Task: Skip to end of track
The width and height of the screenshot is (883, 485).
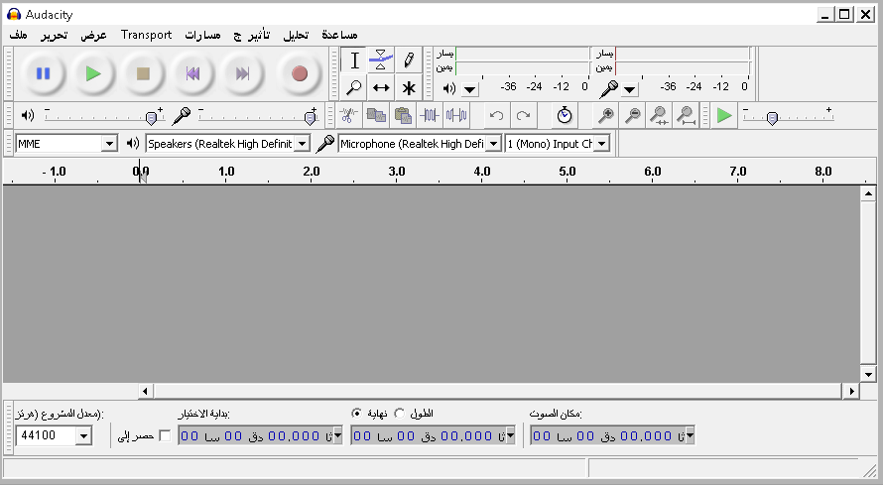Action: 243,73
